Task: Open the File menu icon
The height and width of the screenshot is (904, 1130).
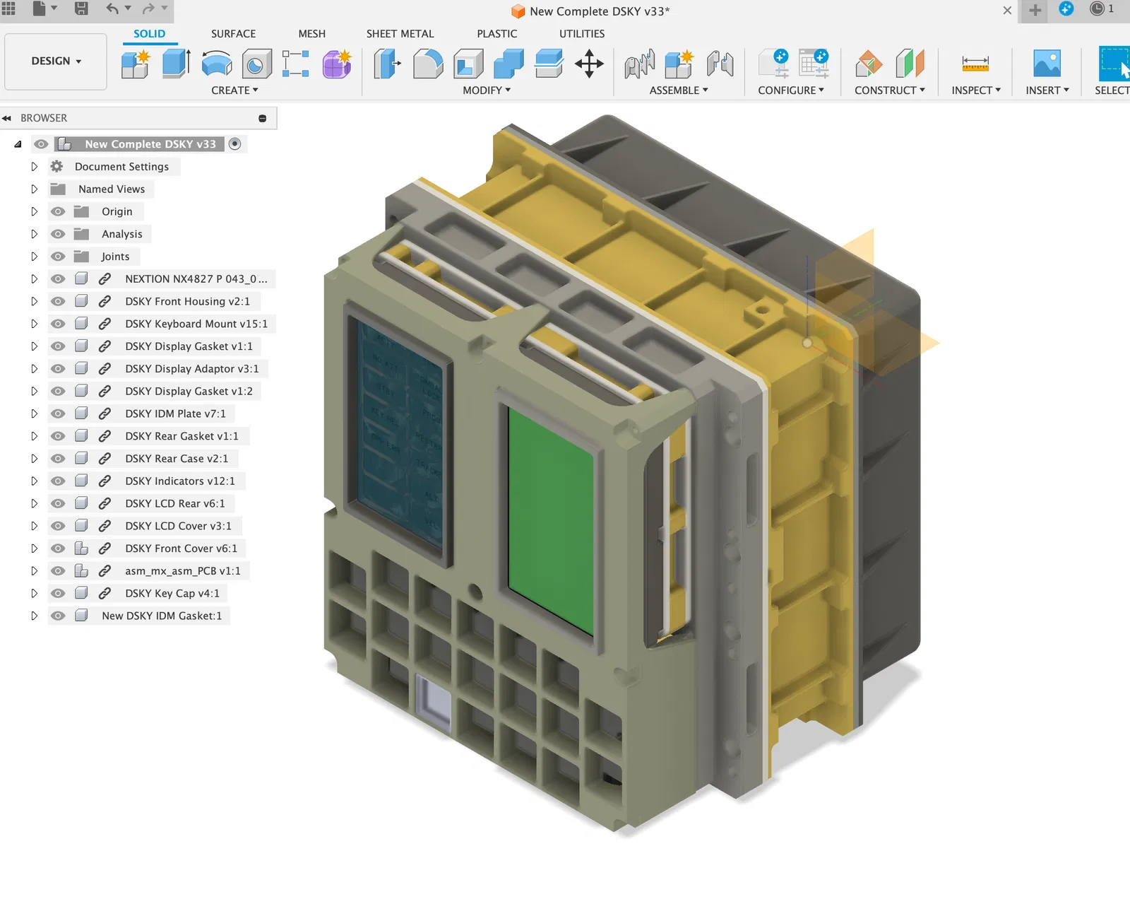Action: tap(40, 8)
